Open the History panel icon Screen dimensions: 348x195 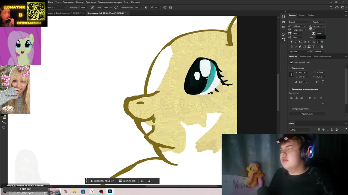[x=284, y=17]
